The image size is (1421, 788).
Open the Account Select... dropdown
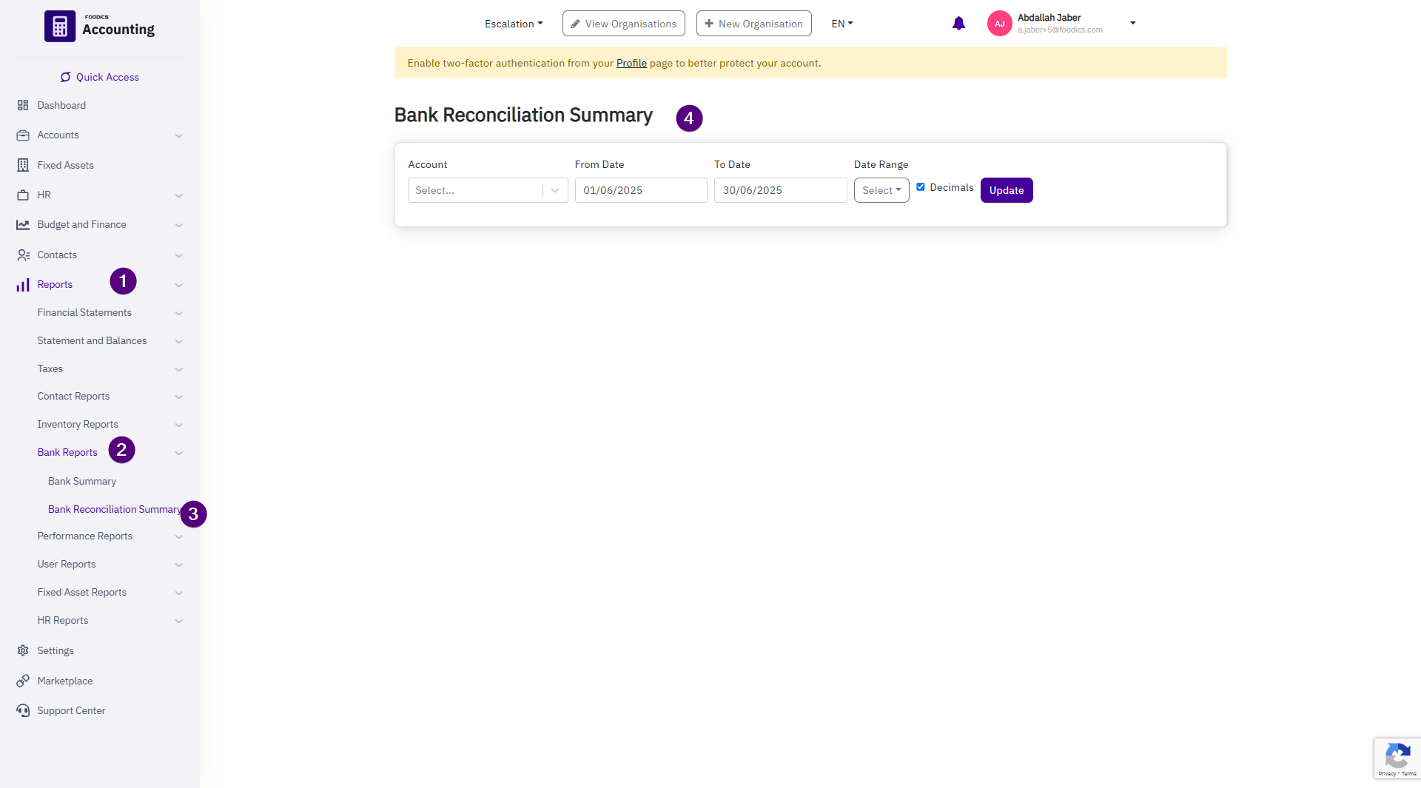pos(488,190)
